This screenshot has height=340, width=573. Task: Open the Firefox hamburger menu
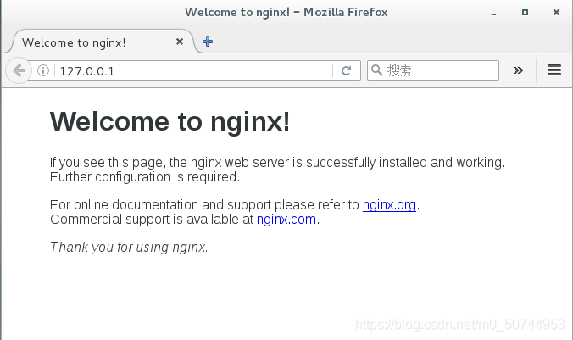click(554, 70)
